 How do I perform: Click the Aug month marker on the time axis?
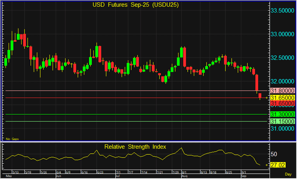coord(185,176)
